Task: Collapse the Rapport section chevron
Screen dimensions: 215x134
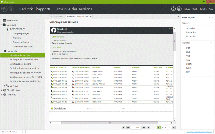Action: 211,23
